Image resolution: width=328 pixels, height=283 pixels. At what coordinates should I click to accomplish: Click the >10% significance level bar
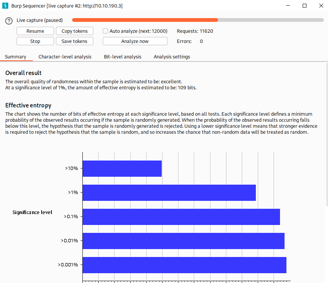122,168
